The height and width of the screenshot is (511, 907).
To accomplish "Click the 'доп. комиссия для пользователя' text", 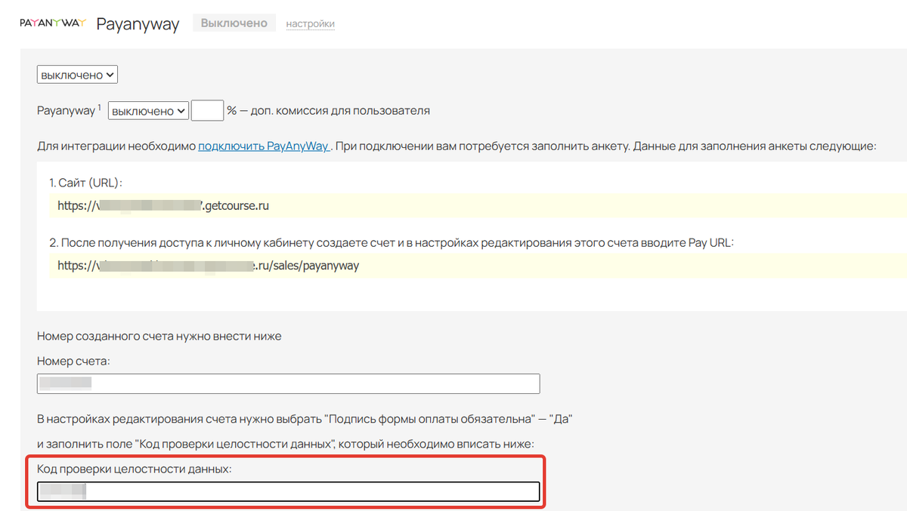I will [340, 111].
